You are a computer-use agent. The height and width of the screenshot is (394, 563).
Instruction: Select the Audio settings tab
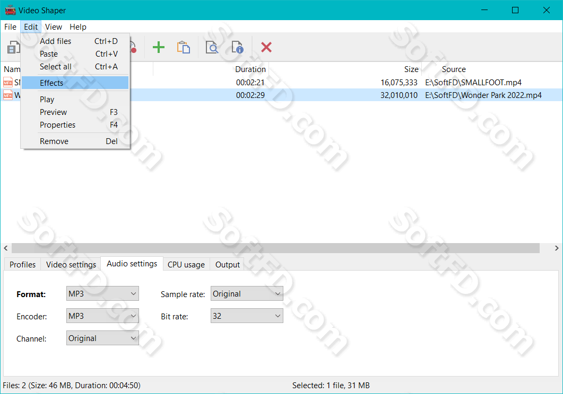click(132, 264)
